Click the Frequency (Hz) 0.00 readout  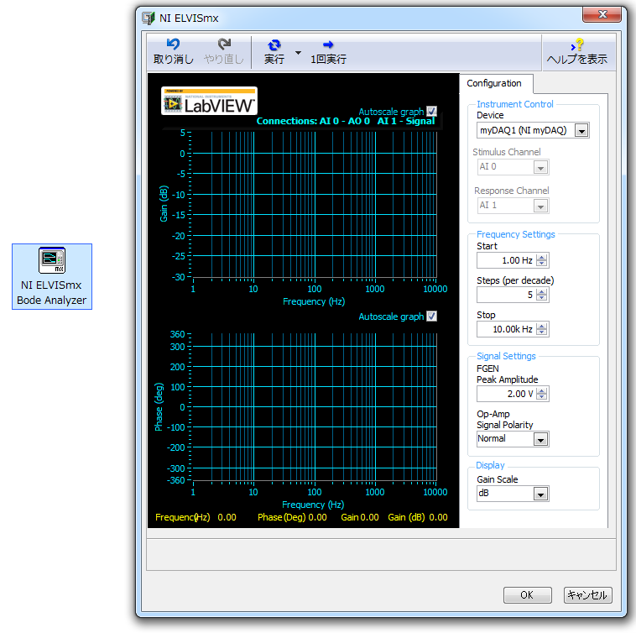(195, 517)
